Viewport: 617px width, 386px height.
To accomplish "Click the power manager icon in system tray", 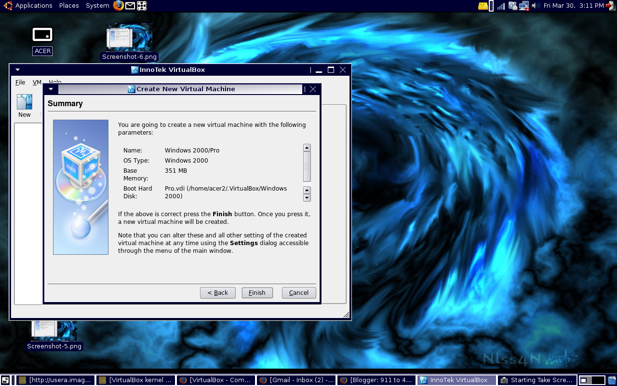I will click(x=512, y=6).
